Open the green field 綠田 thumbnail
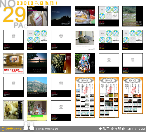146x132 pixels. click(133, 16)
